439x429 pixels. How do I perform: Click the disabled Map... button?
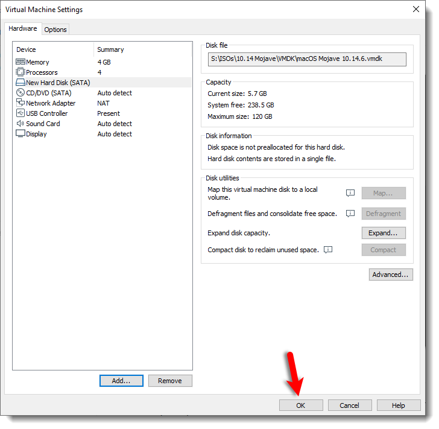click(384, 193)
